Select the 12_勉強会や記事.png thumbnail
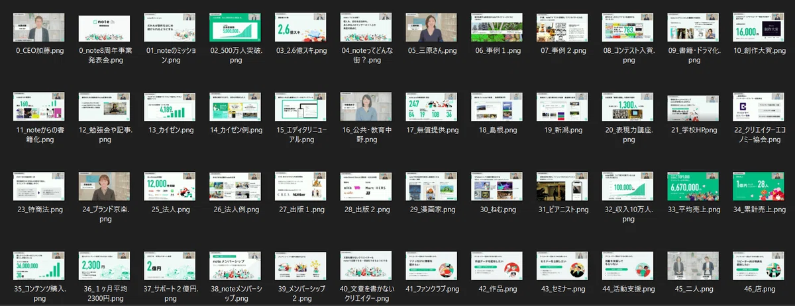This screenshot has width=795, height=306. coord(105,108)
